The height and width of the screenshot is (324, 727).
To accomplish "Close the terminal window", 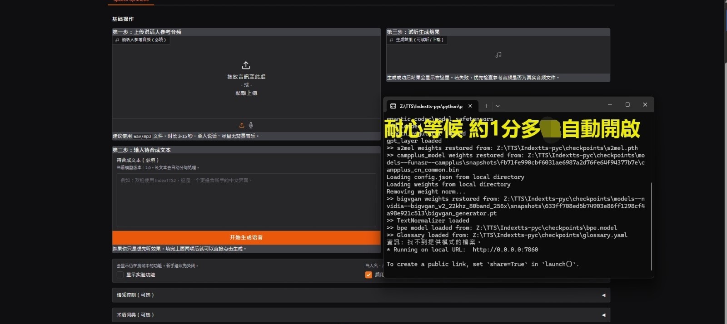I will click(x=645, y=105).
